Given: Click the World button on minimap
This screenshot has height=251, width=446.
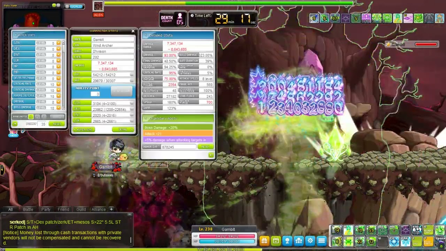Looking at the screenshot, I should point(75,6).
